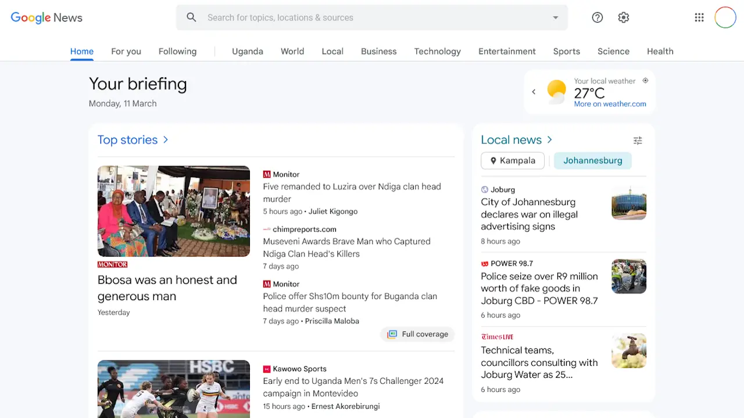The image size is (744, 418).
Task: Click the Full coverage button
Action: point(417,334)
